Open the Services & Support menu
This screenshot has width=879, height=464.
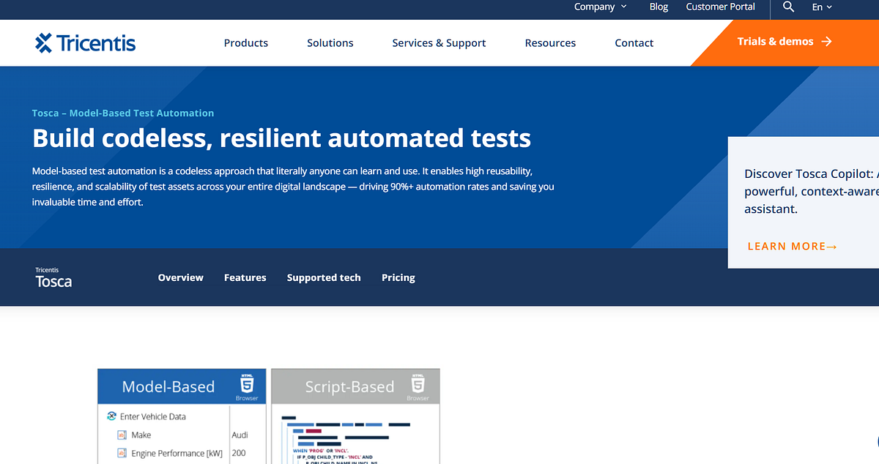(439, 43)
